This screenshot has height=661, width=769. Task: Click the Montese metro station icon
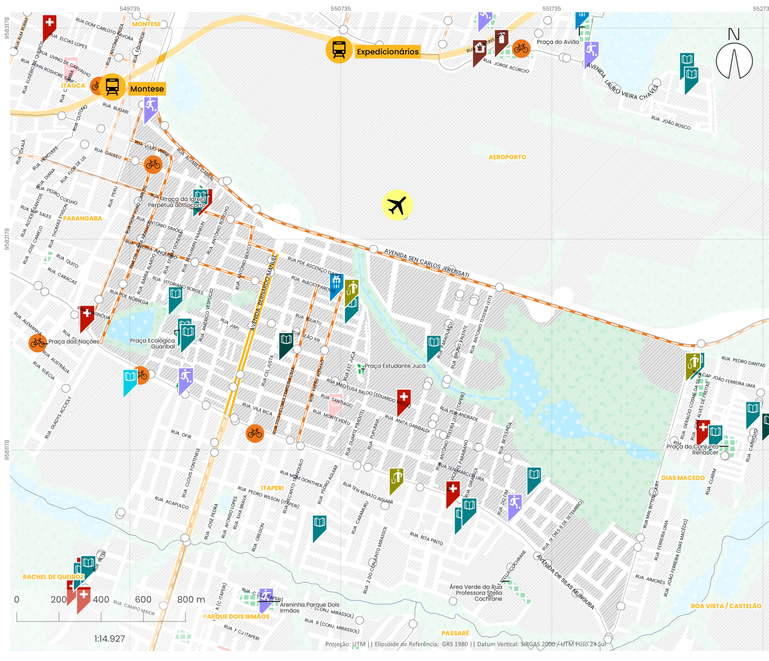pyautogui.click(x=112, y=87)
